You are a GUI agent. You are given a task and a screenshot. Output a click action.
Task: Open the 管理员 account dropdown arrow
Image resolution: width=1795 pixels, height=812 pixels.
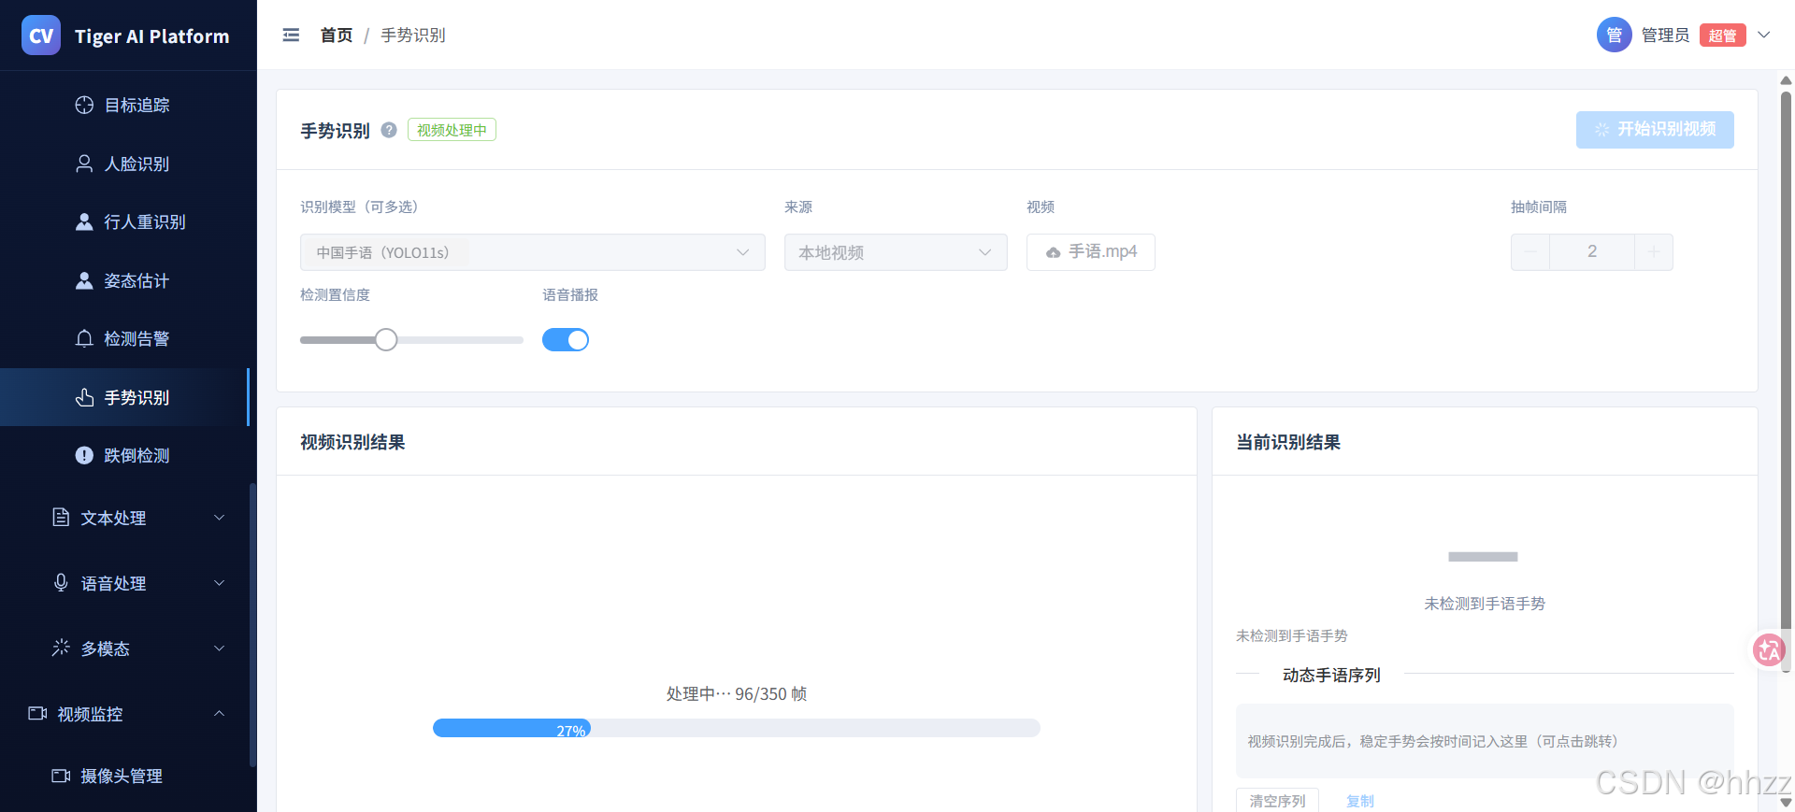point(1764,36)
